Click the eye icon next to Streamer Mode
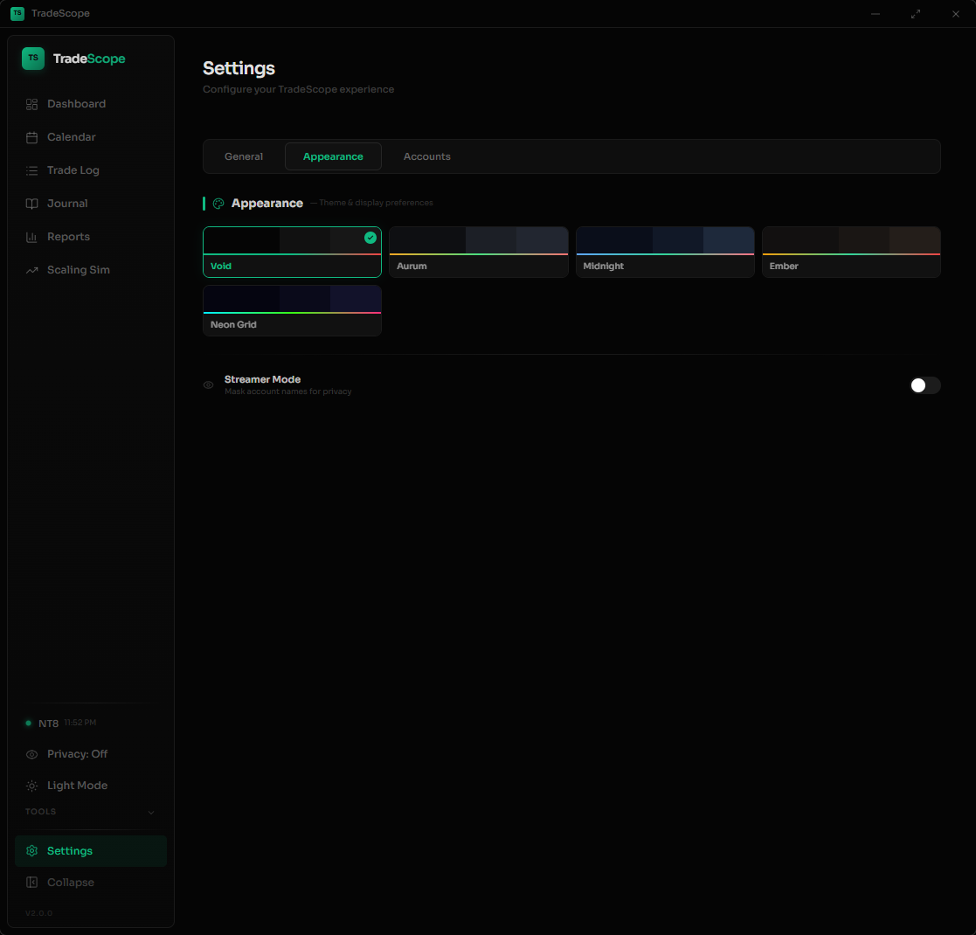 click(208, 384)
